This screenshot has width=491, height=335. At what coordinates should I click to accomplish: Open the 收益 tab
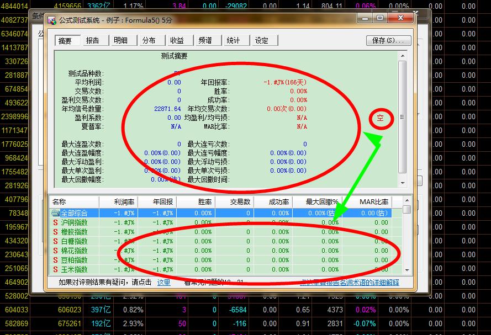[x=179, y=40]
